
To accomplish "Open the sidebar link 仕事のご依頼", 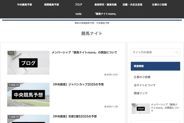I will (142, 77).
